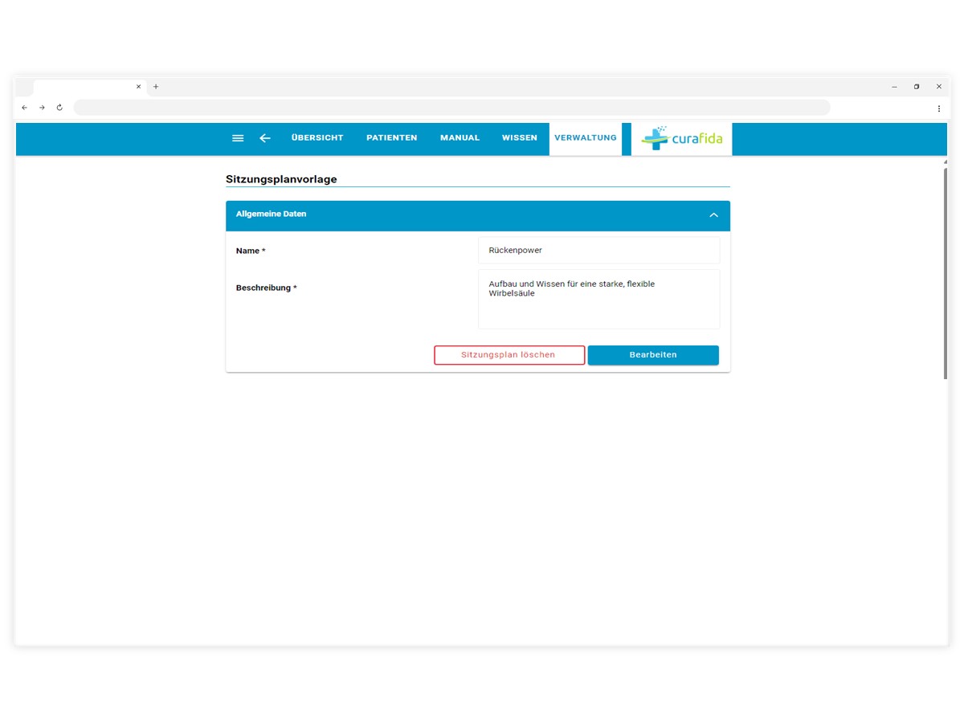
Task: Select the WISSEN tab
Action: (x=520, y=138)
